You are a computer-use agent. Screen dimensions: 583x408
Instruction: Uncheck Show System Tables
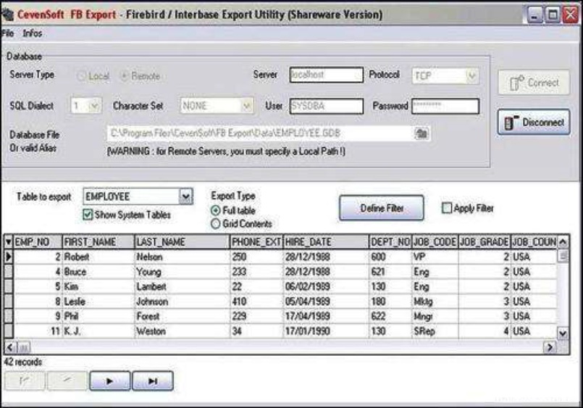88,215
